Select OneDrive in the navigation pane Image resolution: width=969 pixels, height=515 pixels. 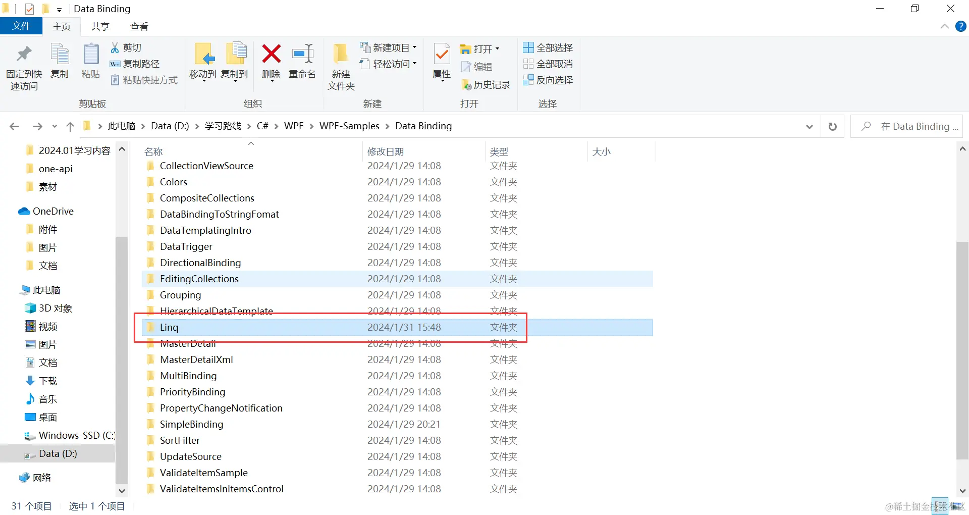point(53,211)
